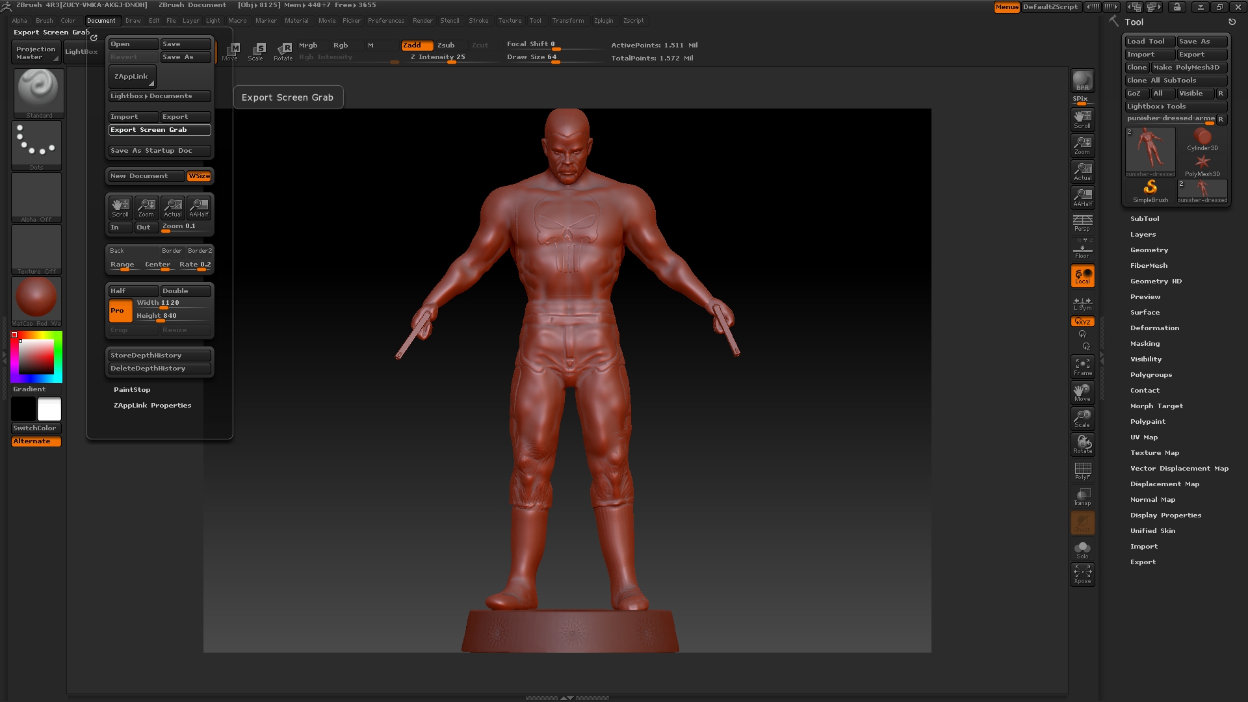This screenshot has height=702, width=1248.
Task: Toggle the Local transformation button
Action: tap(1082, 276)
